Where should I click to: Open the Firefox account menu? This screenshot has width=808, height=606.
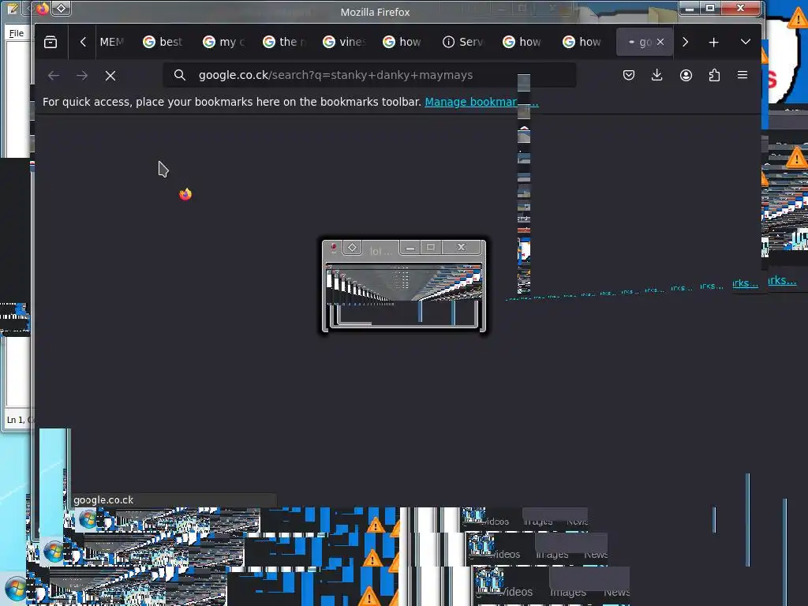(x=686, y=75)
